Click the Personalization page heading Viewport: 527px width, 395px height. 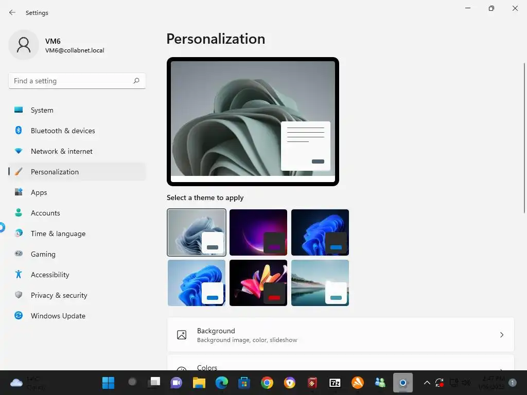pyautogui.click(x=216, y=39)
